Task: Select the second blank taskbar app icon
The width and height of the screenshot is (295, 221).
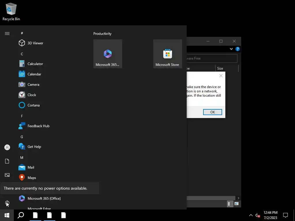Action: (49, 215)
